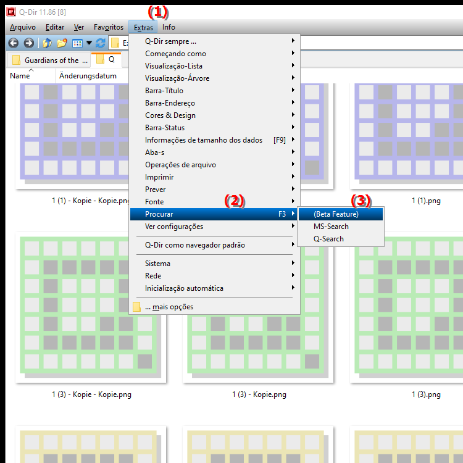Viewport: 463px width, 463px height.
Task: Choose MS-Search from the submenu
Action: [x=341, y=227]
